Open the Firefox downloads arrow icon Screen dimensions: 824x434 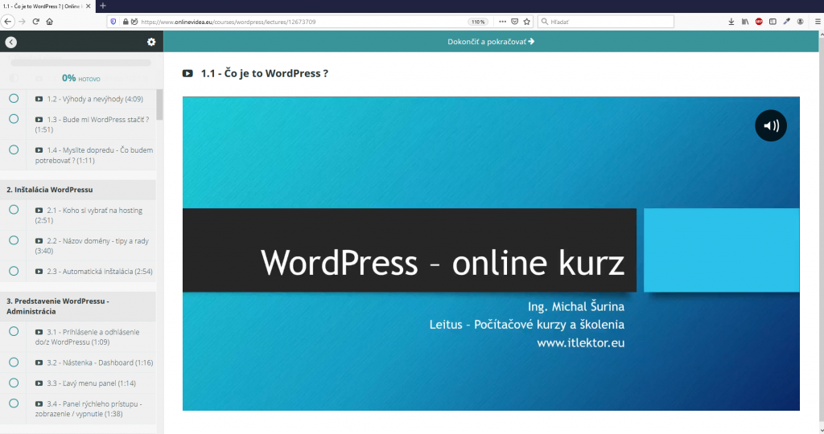[x=731, y=22]
